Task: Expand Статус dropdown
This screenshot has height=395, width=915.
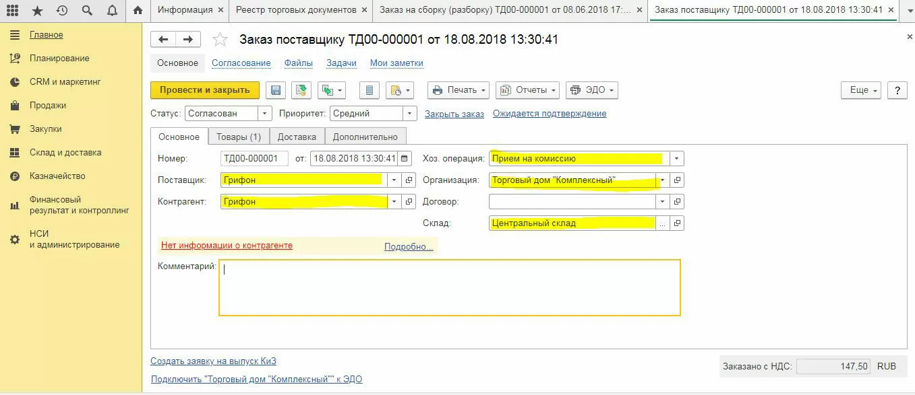Action: tap(265, 114)
